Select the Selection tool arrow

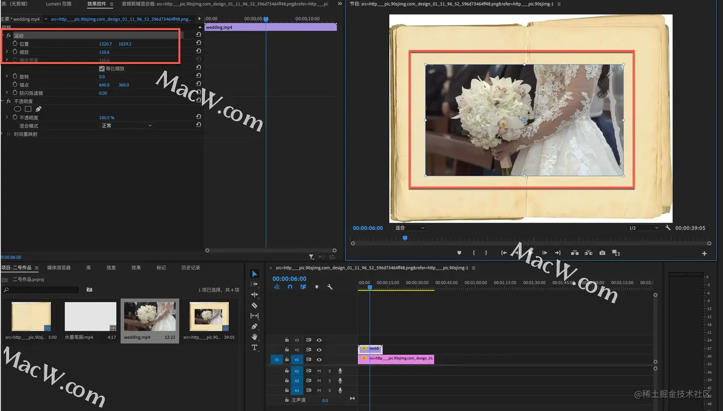tap(254, 274)
